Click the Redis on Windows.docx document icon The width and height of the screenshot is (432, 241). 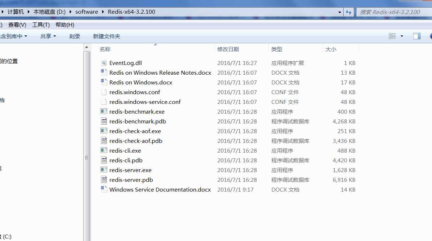(x=104, y=82)
